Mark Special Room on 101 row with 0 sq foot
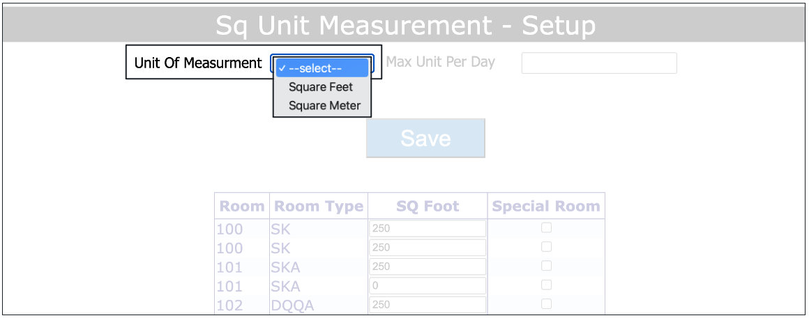 (546, 285)
